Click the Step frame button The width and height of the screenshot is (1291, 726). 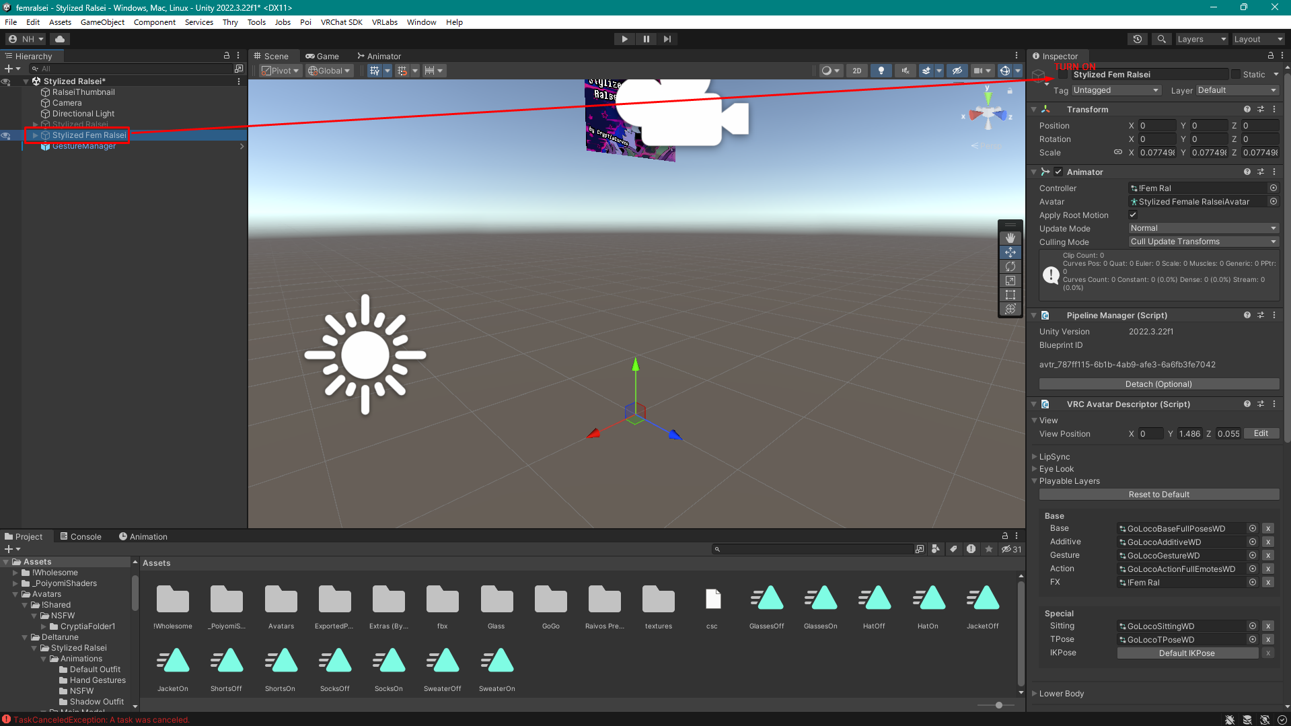click(x=667, y=39)
